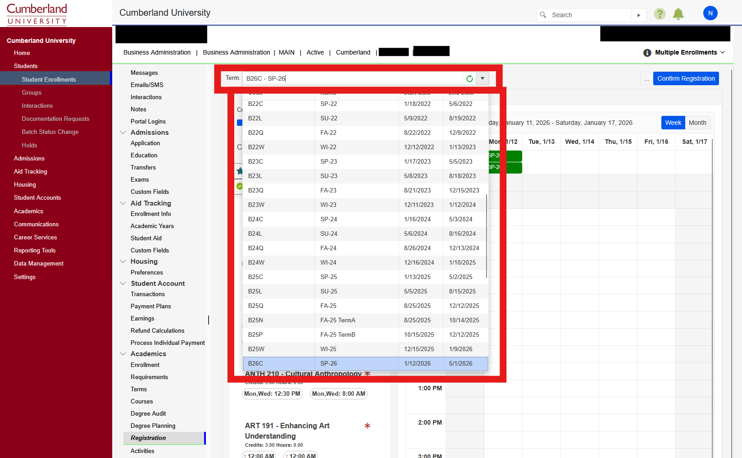742x458 pixels.
Task: Open Groups in the sidebar
Action: [x=32, y=92]
